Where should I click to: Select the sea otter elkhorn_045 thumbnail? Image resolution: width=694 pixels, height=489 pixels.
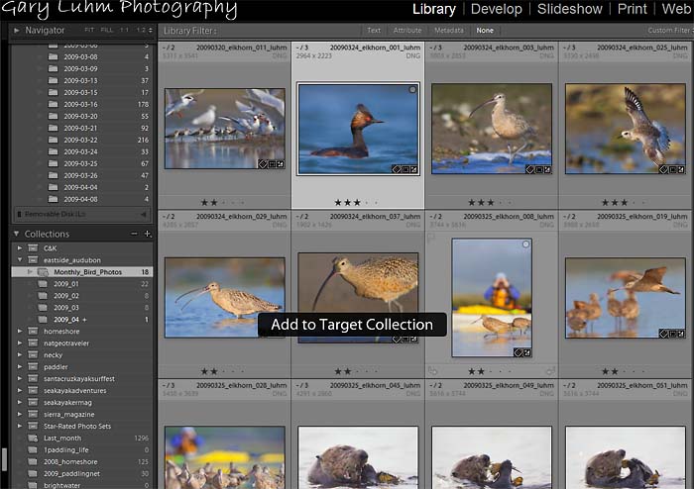point(358,457)
